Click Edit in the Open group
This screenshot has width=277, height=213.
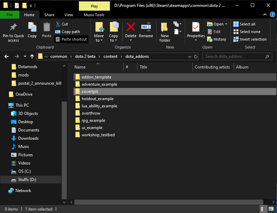(214, 32)
